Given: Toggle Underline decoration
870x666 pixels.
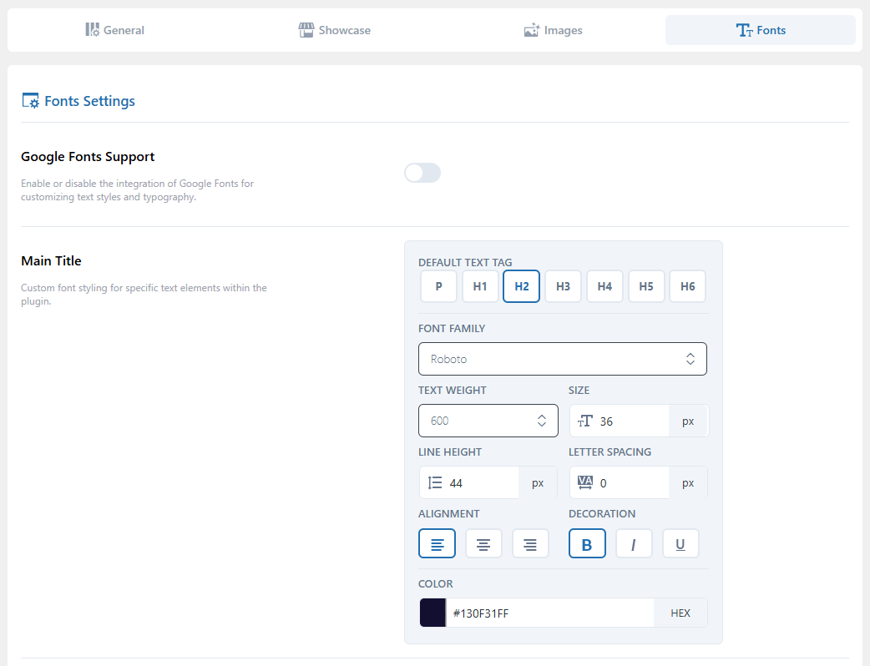Looking at the screenshot, I should (680, 543).
